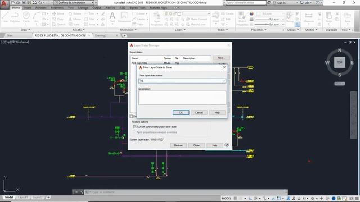The image size is (360, 202).
Task: Choose the Mirror tool
Action: point(75,19)
